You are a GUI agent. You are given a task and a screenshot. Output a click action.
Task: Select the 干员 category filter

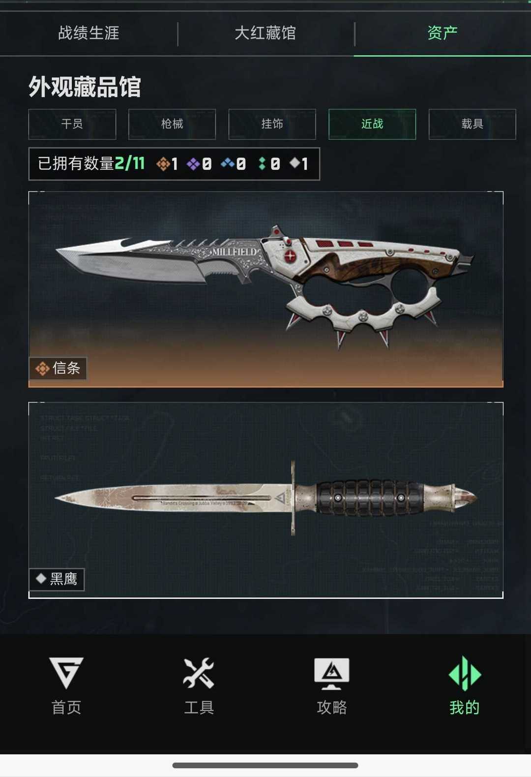pos(72,124)
